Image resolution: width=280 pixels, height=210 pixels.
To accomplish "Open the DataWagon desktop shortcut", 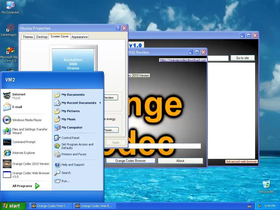I will pyautogui.click(x=9, y=30).
